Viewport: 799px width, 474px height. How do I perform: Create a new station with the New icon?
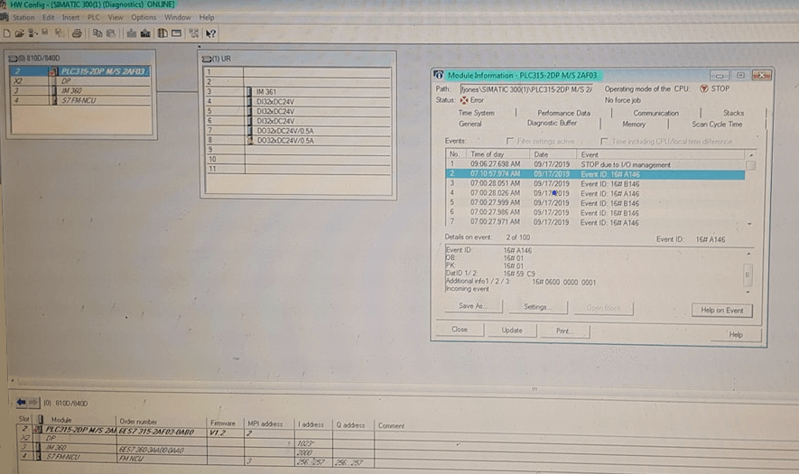[x=6, y=33]
